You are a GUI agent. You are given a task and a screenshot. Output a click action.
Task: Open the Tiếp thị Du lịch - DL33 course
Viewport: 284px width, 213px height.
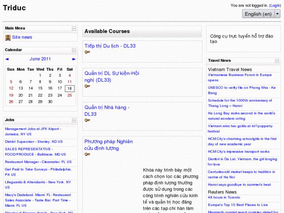pos(110,46)
